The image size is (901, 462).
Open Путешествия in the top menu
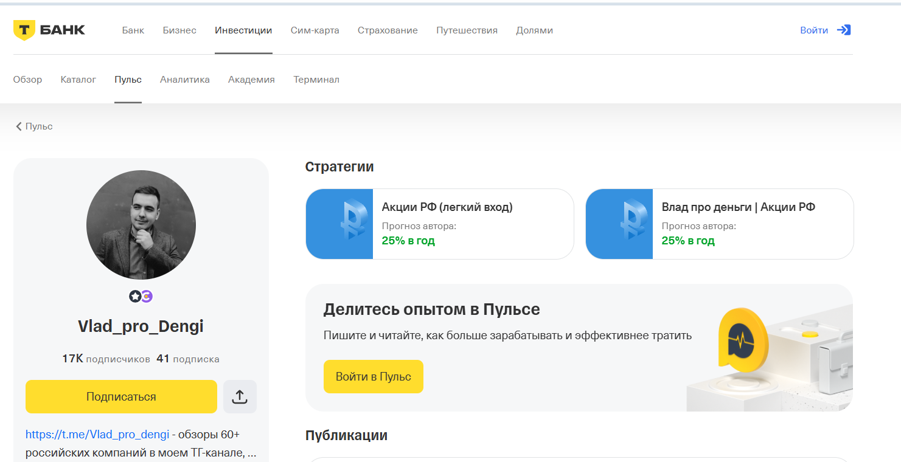pyautogui.click(x=467, y=30)
